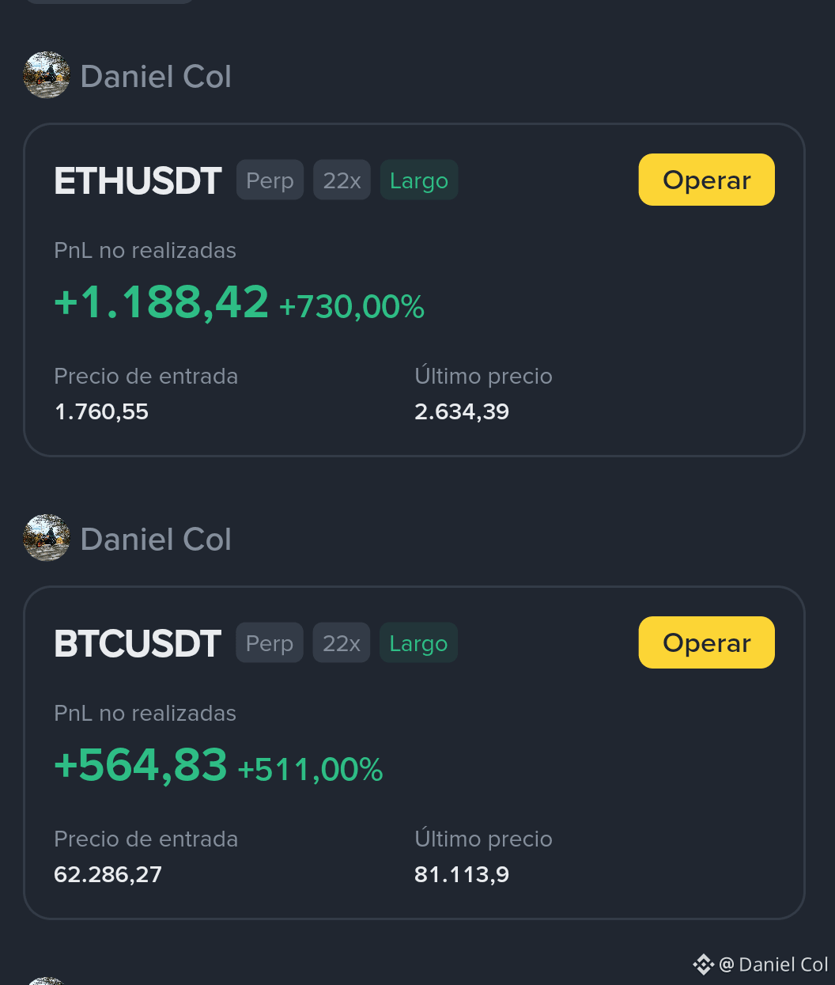
Task: Tap the Largo tag on ETHUSDT
Action: point(419,180)
